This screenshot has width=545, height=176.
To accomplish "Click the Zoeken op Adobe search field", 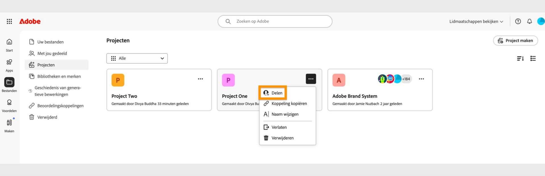I will (274, 21).
